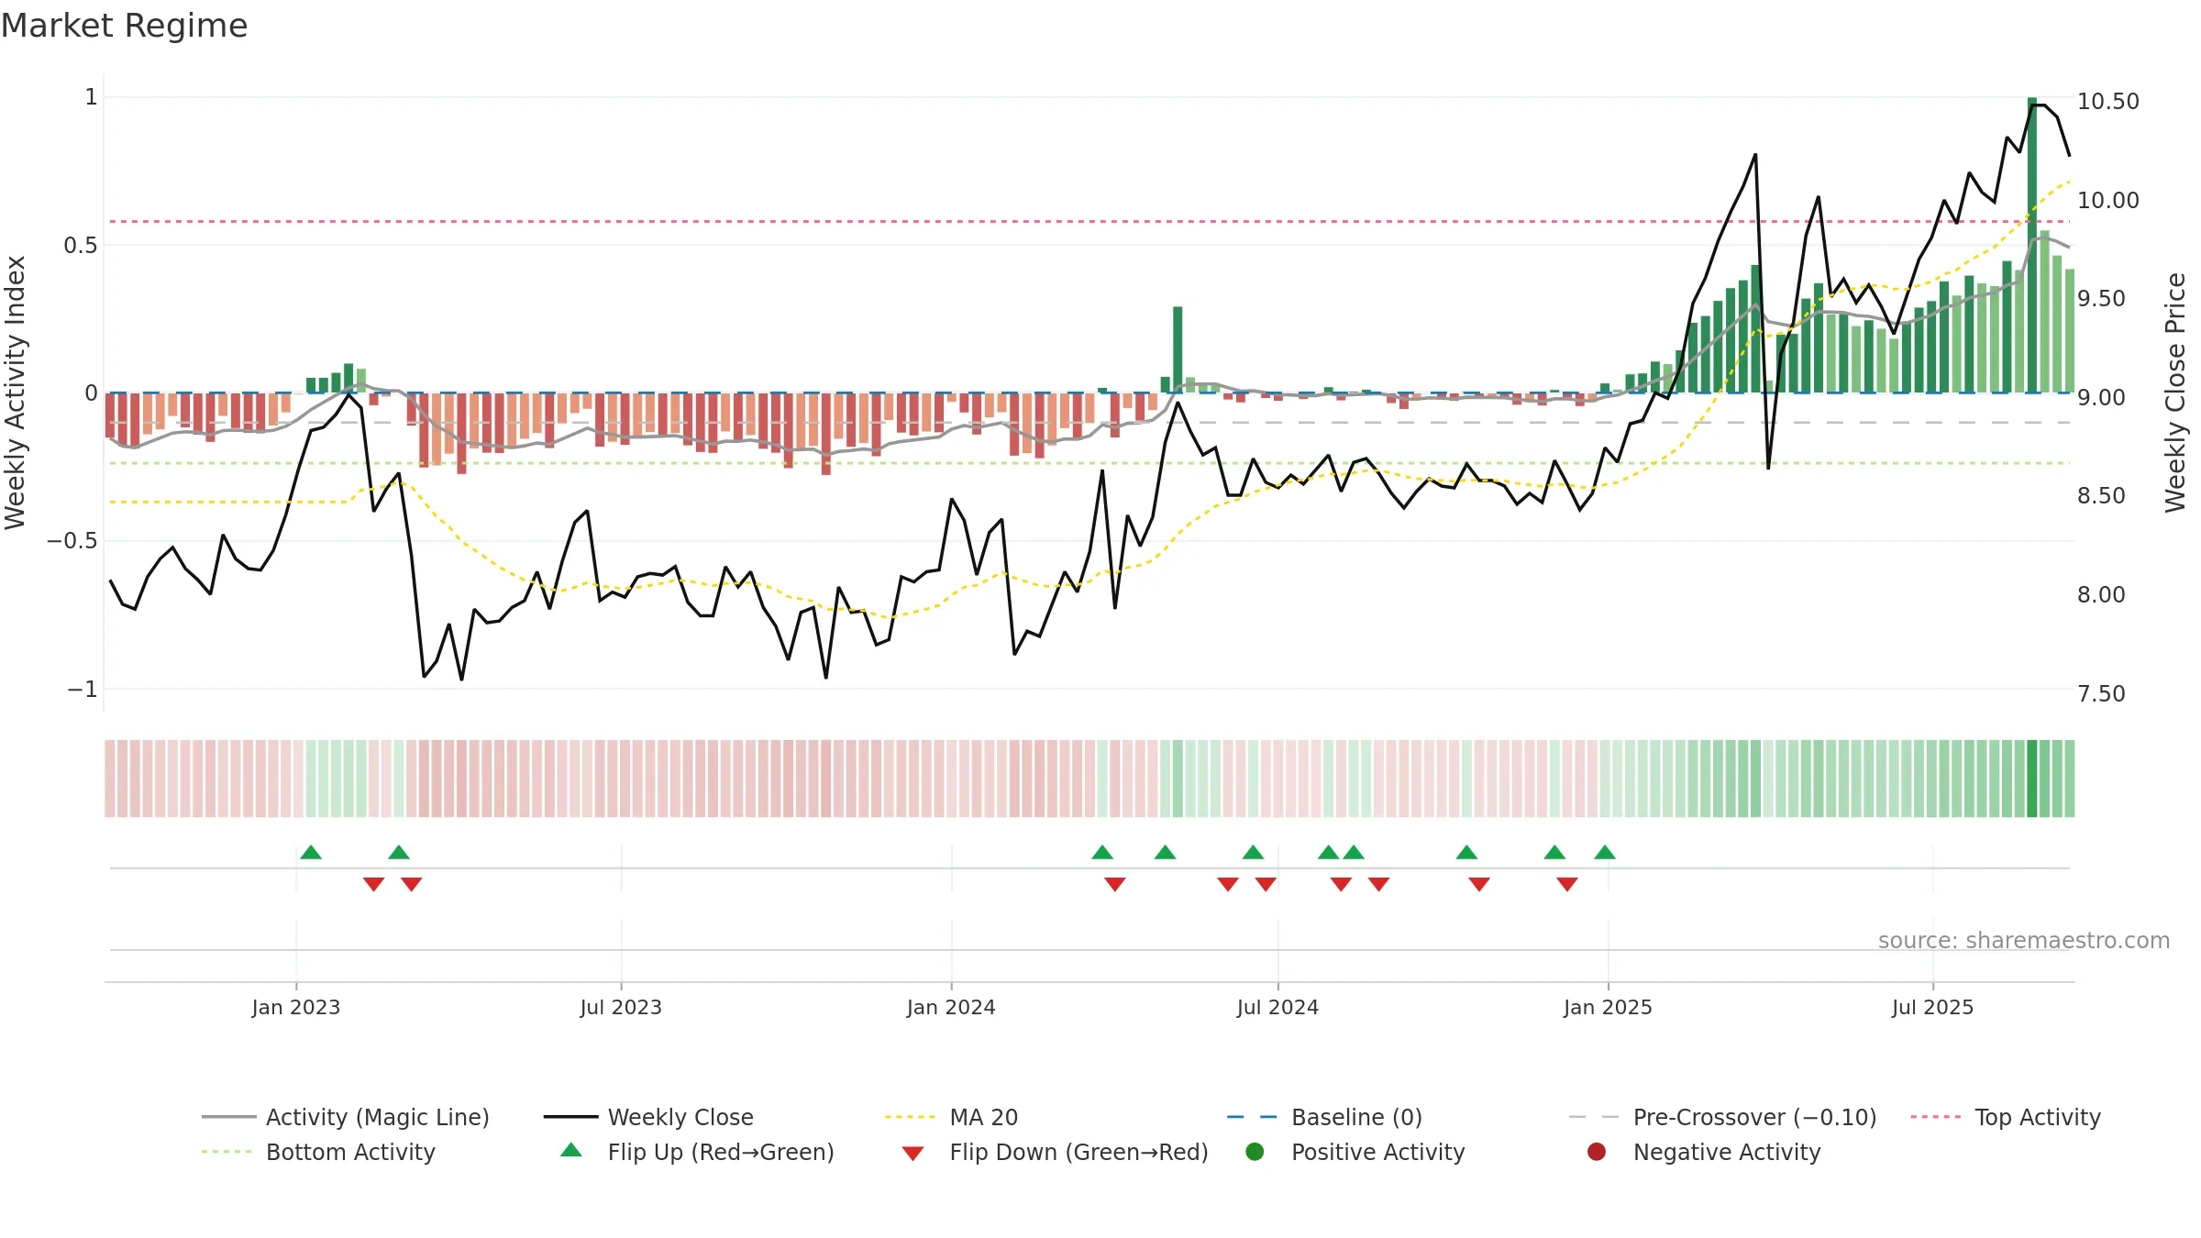Toggle Weekly Close legend entry
The image size is (2201, 1238).
point(648,1117)
